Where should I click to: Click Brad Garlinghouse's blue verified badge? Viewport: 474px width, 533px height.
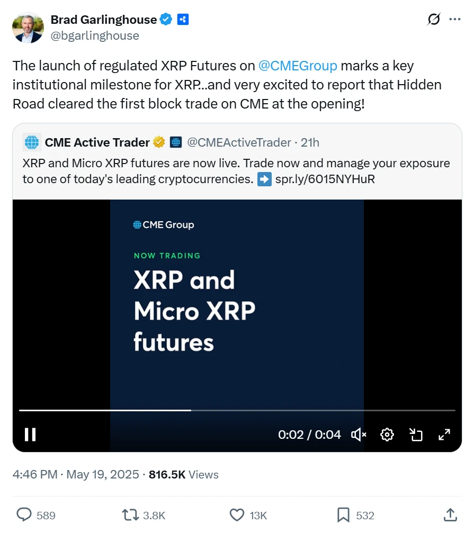[x=165, y=19]
